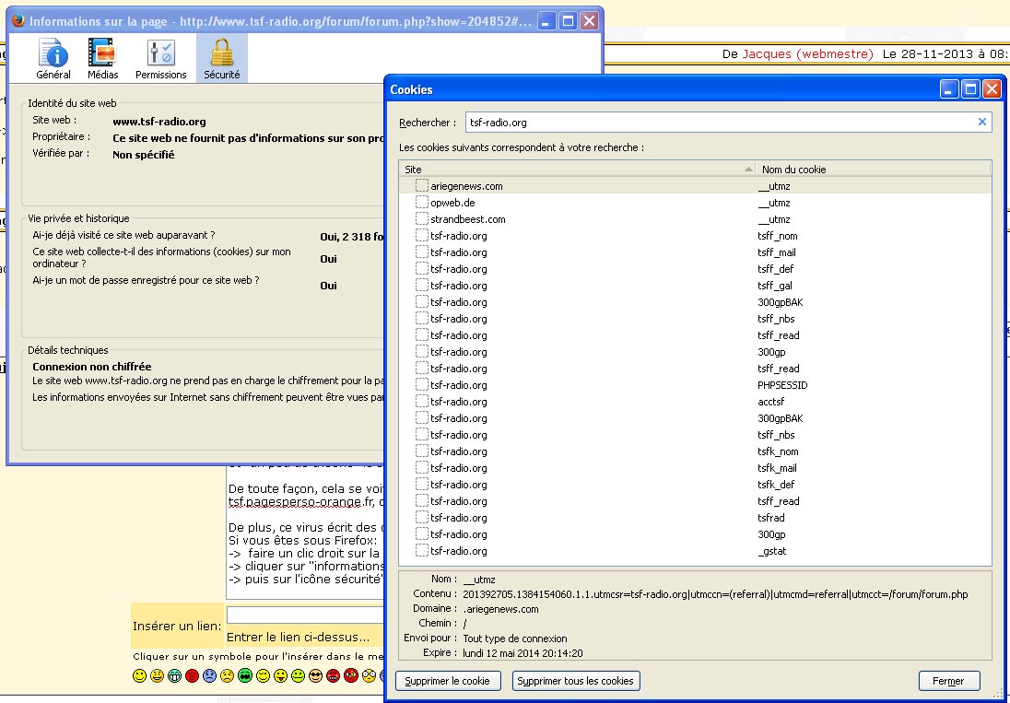Click the Insérer un lien input field
Screen dimensions: 1010x703
coord(305,615)
